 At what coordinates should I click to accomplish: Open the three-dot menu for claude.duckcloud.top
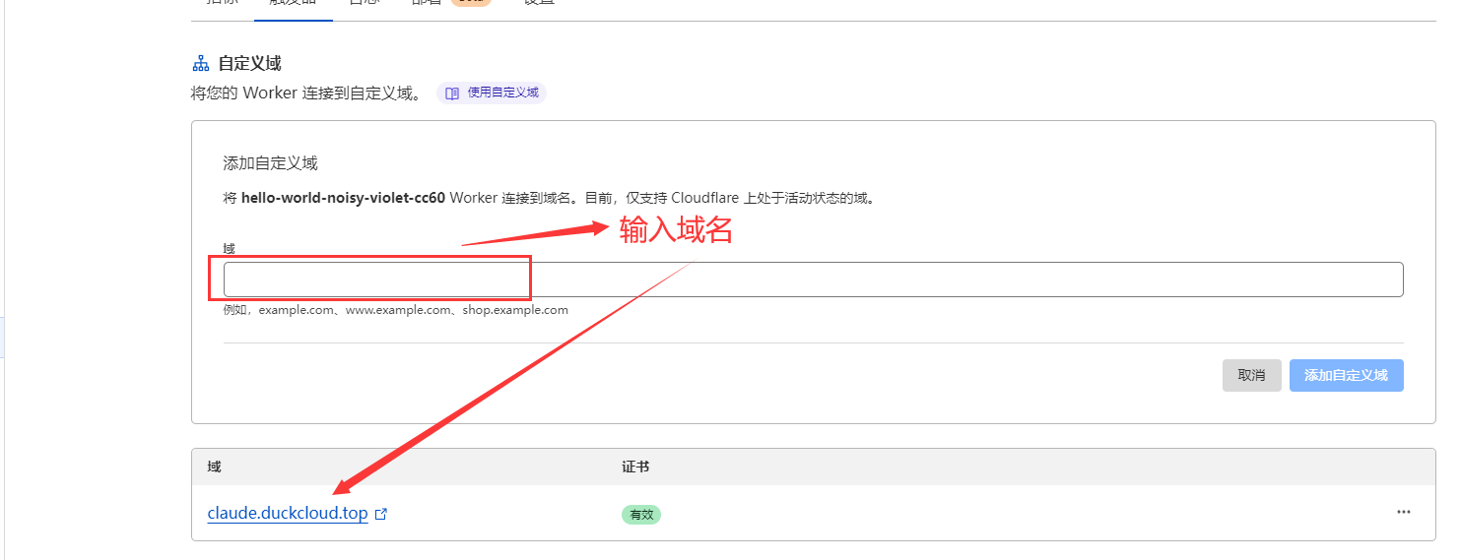click(1403, 513)
